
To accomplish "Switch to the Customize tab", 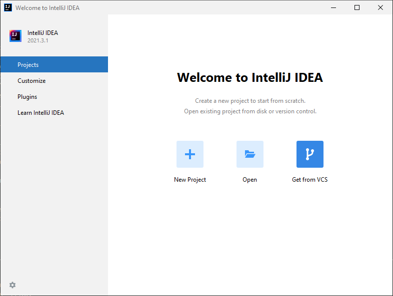I will (54, 80).
